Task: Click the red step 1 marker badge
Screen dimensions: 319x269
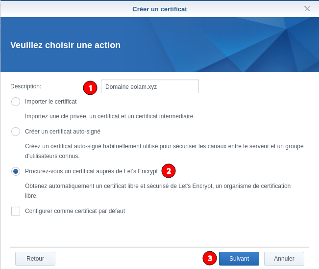Action: pos(90,88)
